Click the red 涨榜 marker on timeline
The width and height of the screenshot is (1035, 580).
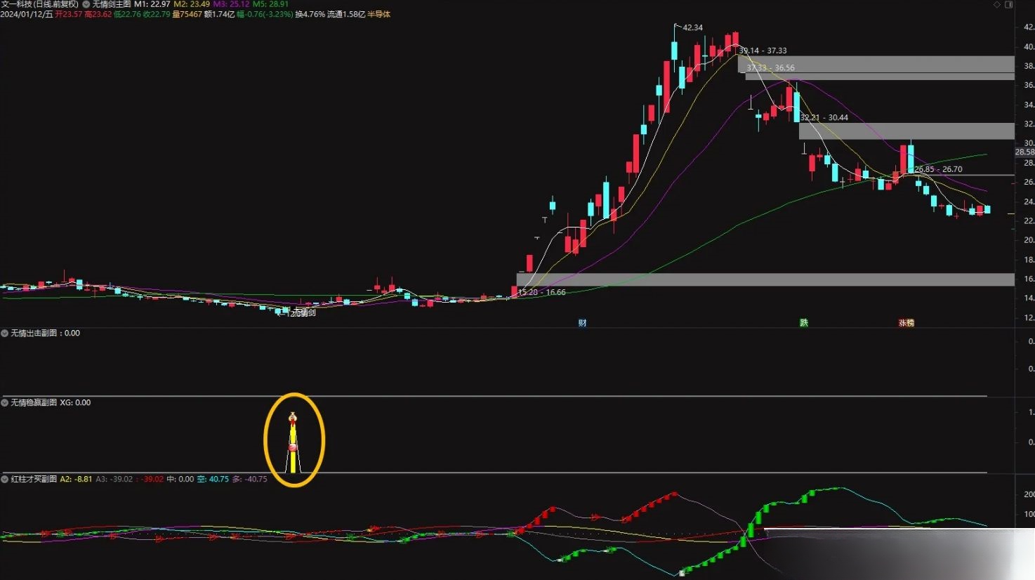pyautogui.click(x=907, y=323)
